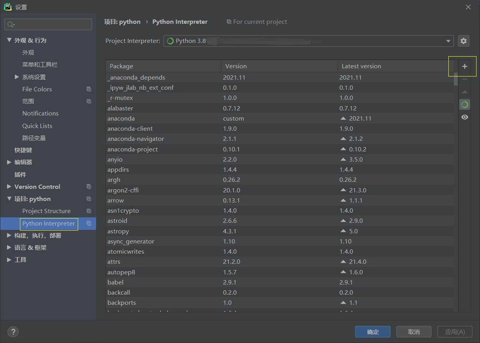
Task: Expand the 构建，执行，部署 section
Action: [x=9, y=236]
